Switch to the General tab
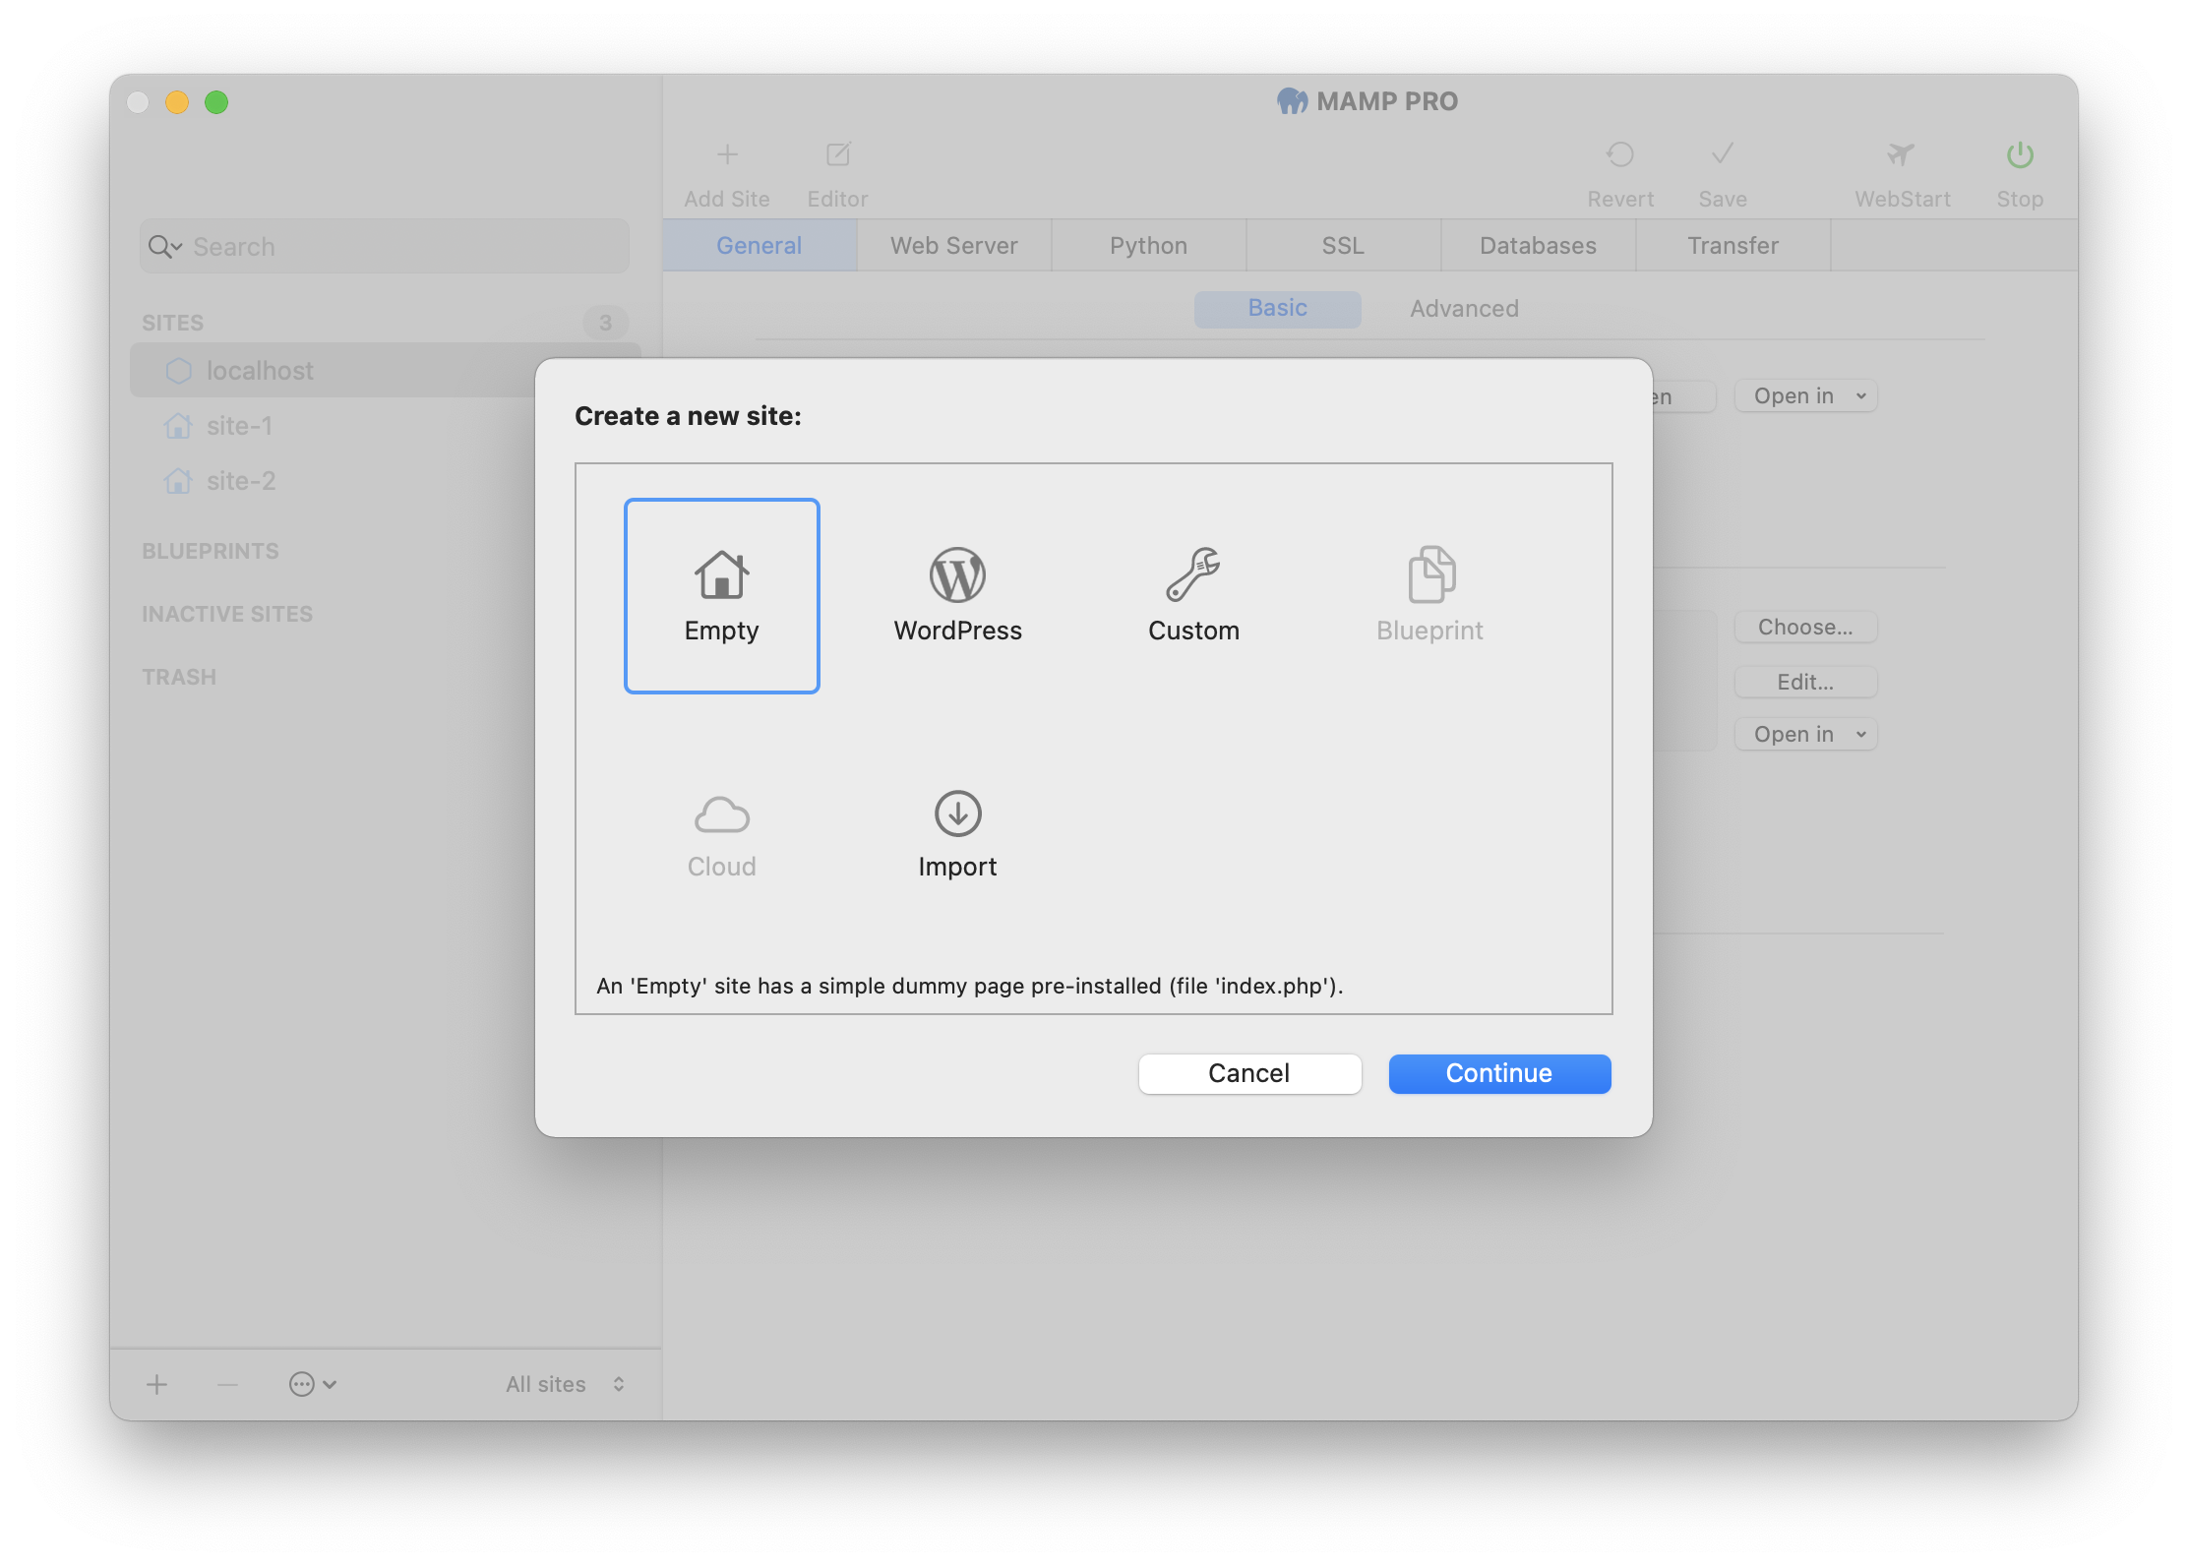This screenshot has height=1566, width=2188. coord(760,245)
